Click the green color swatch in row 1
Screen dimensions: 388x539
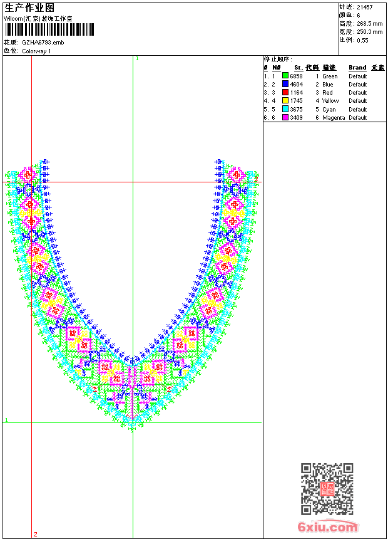coord(285,76)
